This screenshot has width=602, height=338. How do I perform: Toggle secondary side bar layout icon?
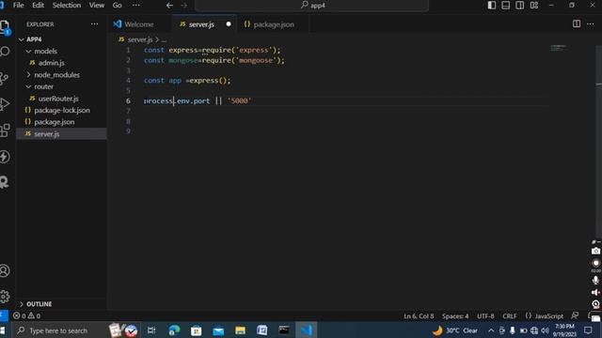[x=520, y=5]
